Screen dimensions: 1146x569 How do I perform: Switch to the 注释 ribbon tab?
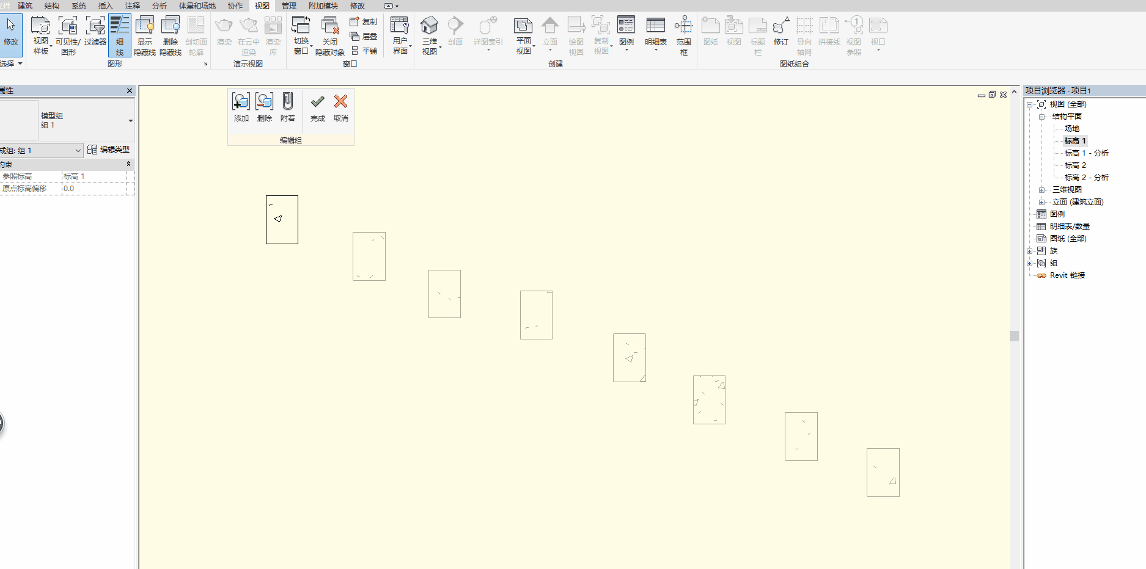(x=133, y=5)
